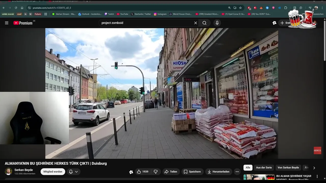
Task: Click the video title text 'Duisburg'
Action: pyautogui.click(x=99, y=163)
